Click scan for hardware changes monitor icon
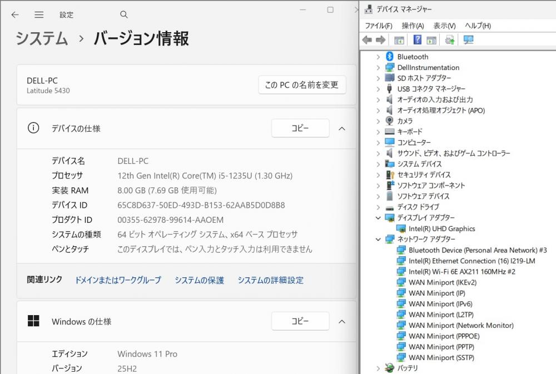This screenshot has height=374, width=556. [x=468, y=40]
